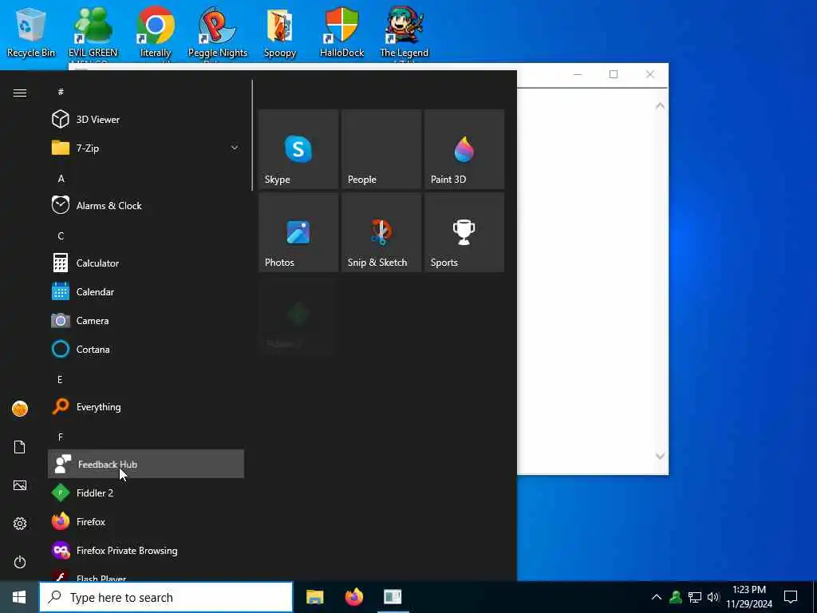Select the Peggle Nights desktop shortcut

pyautogui.click(x=217, y=32)
